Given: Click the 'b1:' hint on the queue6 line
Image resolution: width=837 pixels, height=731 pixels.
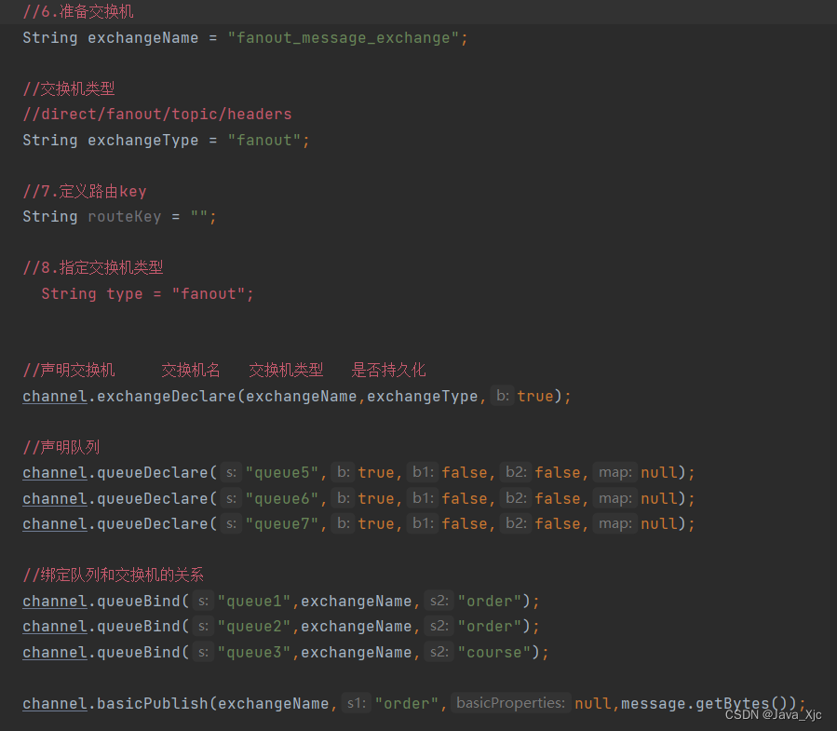Looking at the screenshot, I should coord(423,498).
